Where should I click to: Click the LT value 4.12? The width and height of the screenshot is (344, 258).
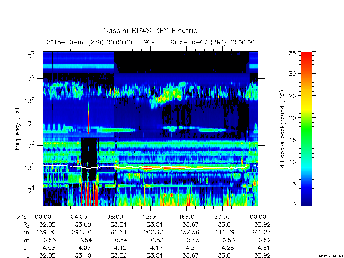coord(121,248)
